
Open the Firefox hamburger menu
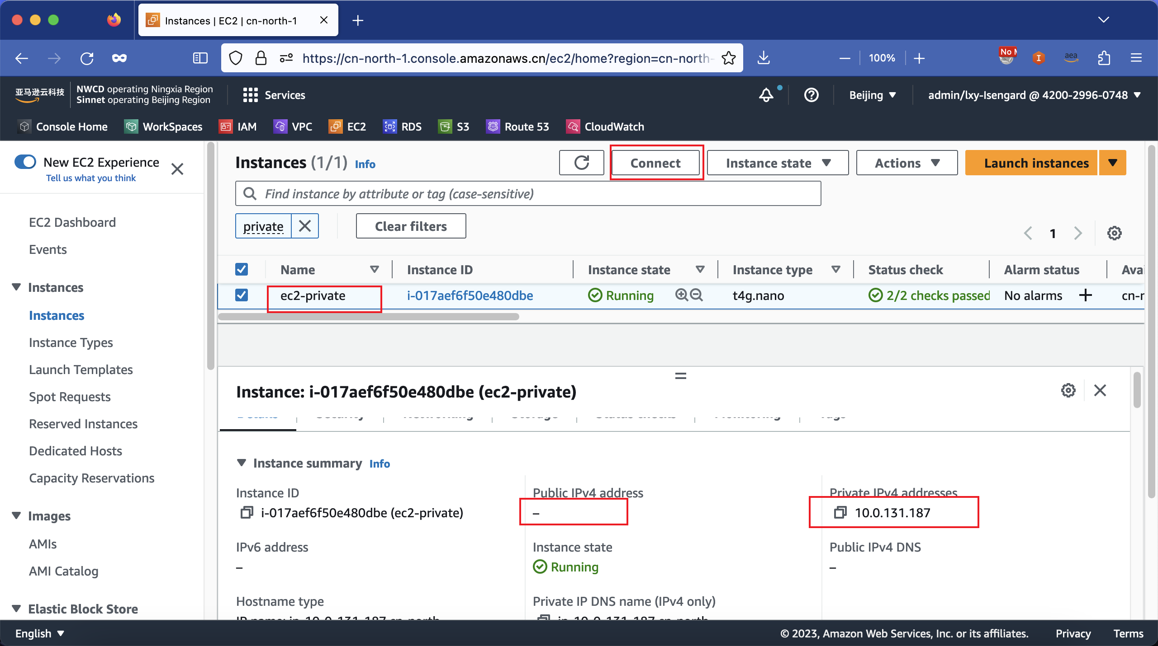(x=1136, y=58)
